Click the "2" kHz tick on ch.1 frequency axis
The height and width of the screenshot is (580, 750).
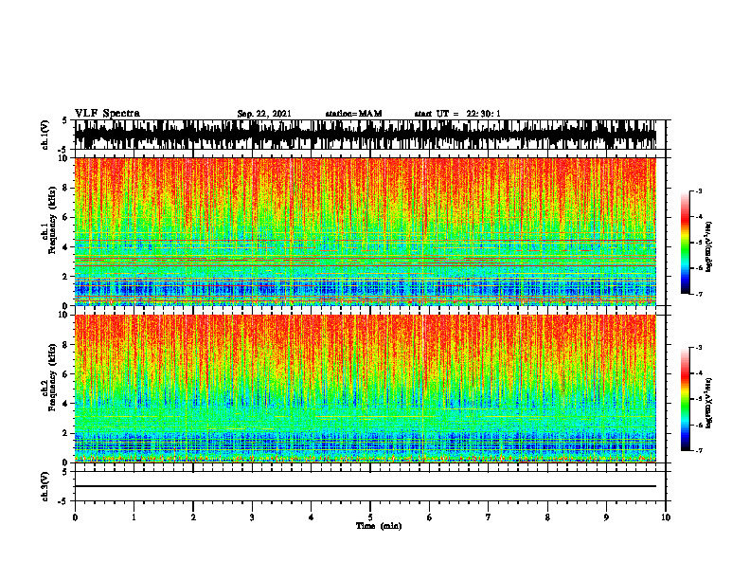tap(66, 277)
